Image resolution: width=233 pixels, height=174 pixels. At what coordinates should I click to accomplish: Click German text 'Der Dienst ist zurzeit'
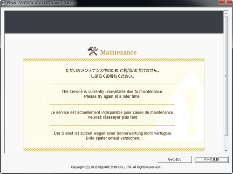pos(73,134)
